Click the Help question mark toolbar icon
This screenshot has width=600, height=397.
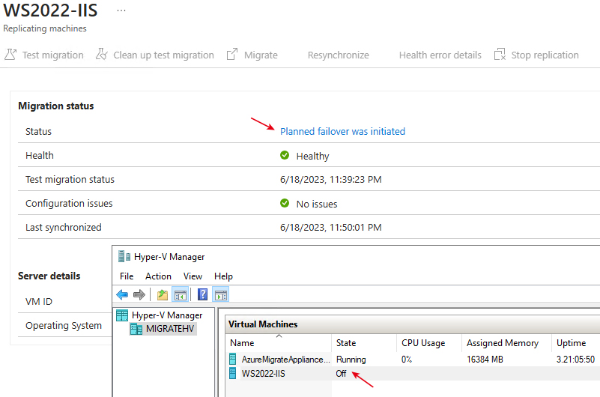[202, 294]
